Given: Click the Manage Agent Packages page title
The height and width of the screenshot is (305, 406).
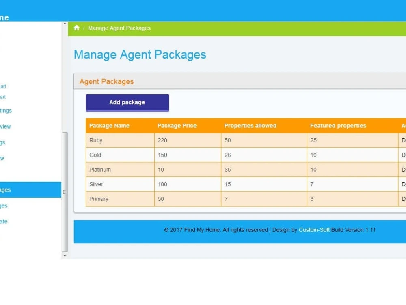Looking at the screenshot, I should (140, 55).
